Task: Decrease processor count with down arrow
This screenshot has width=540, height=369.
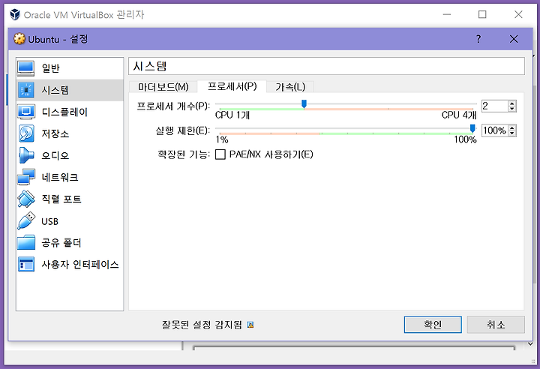Action: coord(512,109)
